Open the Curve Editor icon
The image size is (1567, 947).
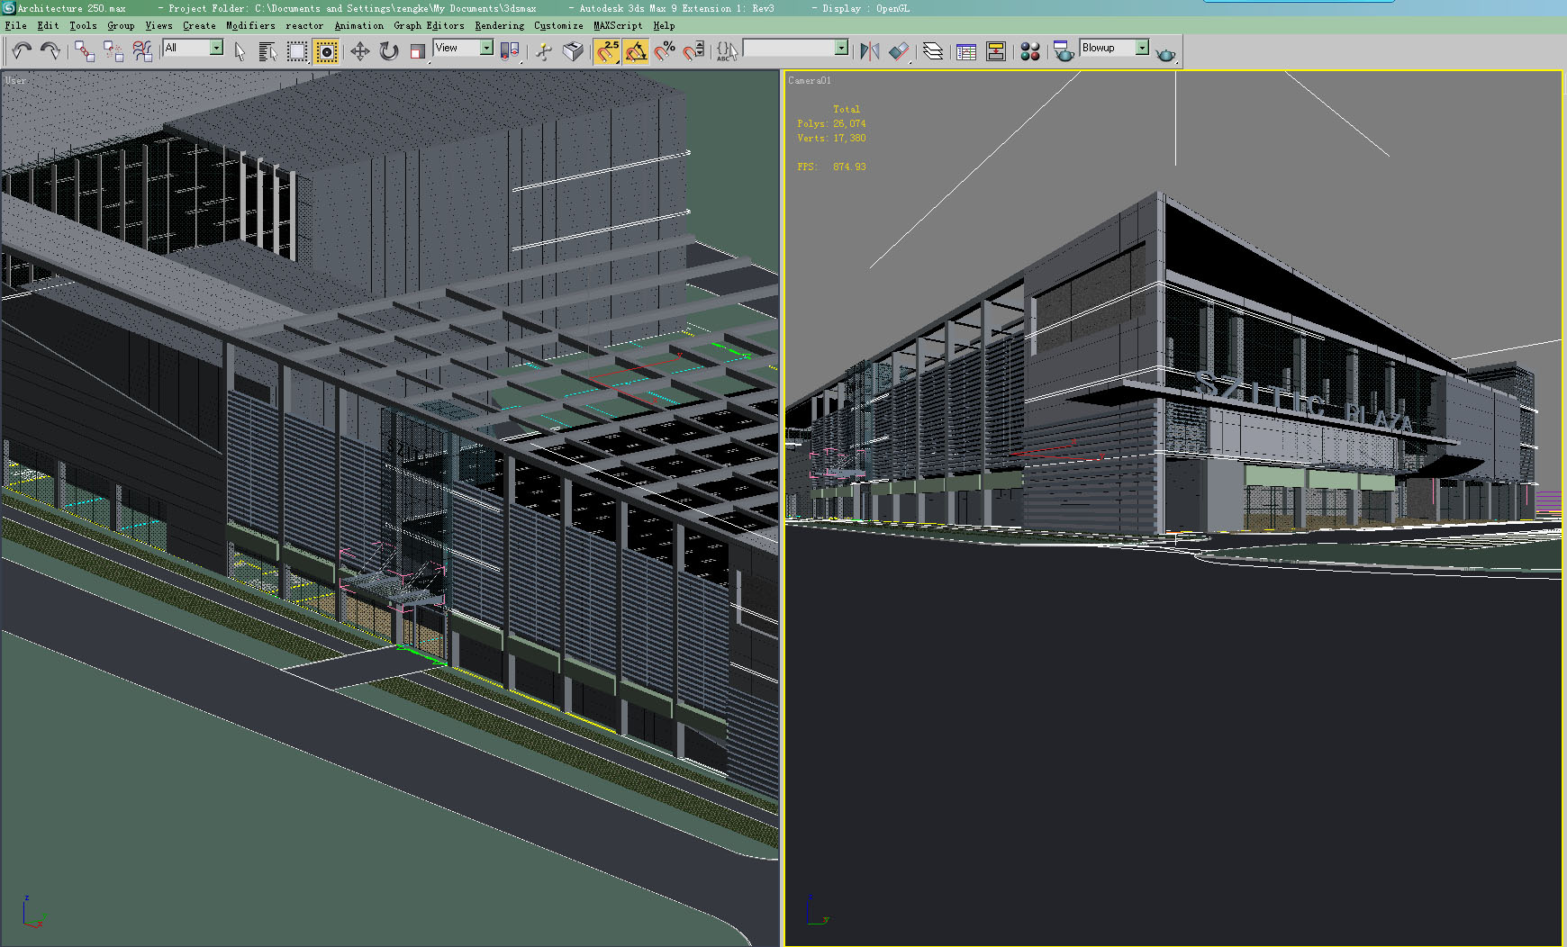[967, 51]
